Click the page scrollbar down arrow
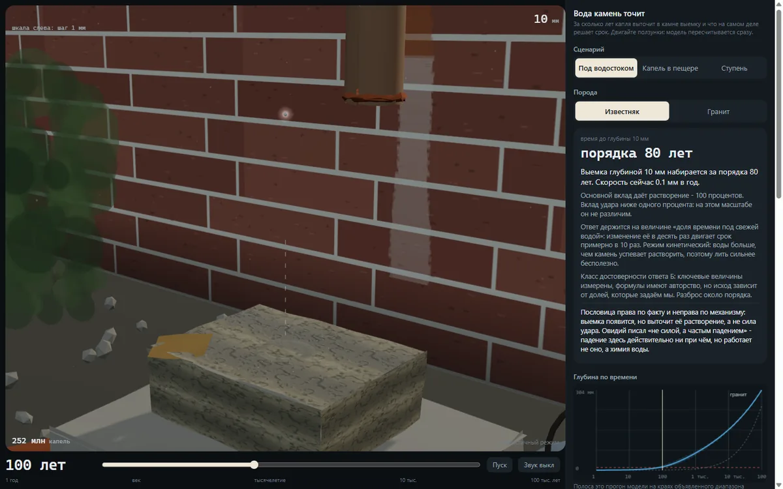Image resolution: width=783 pixels, height=489 pixels. 778,484
